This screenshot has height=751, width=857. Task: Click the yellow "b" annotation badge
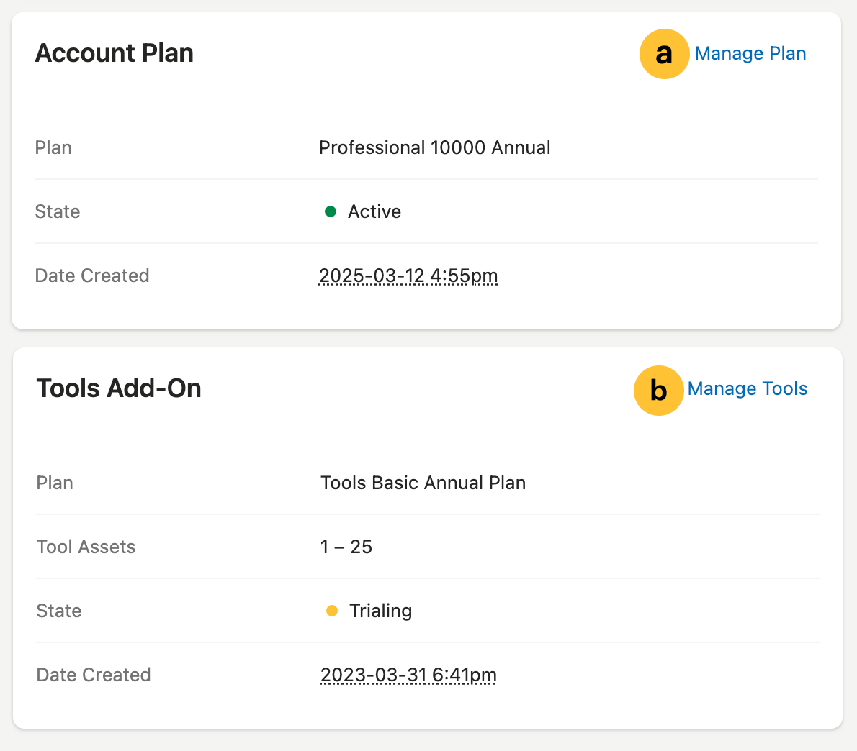[x=658, y=391]
